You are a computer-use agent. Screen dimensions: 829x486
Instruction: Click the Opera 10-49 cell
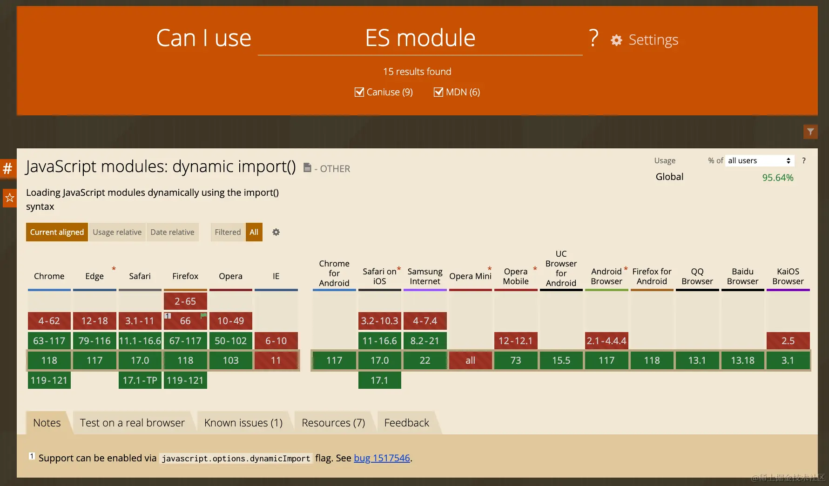[x=231, y=321]
